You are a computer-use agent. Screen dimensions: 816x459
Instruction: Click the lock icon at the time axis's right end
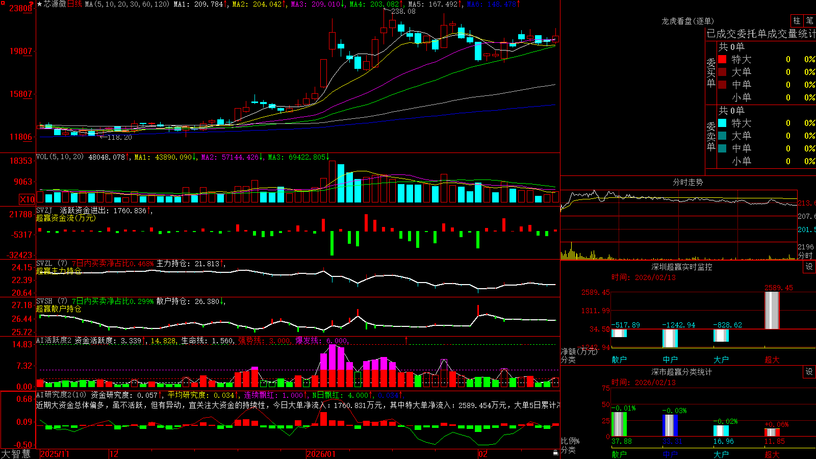(x=555, y=453)
